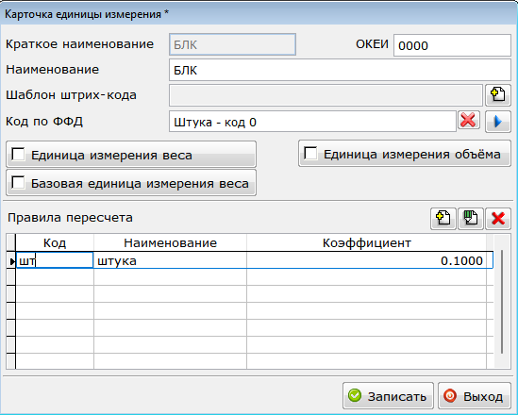518x415 pixels.
Task: Click the Шаблон штрих-кода field
Action: [326, 95]
